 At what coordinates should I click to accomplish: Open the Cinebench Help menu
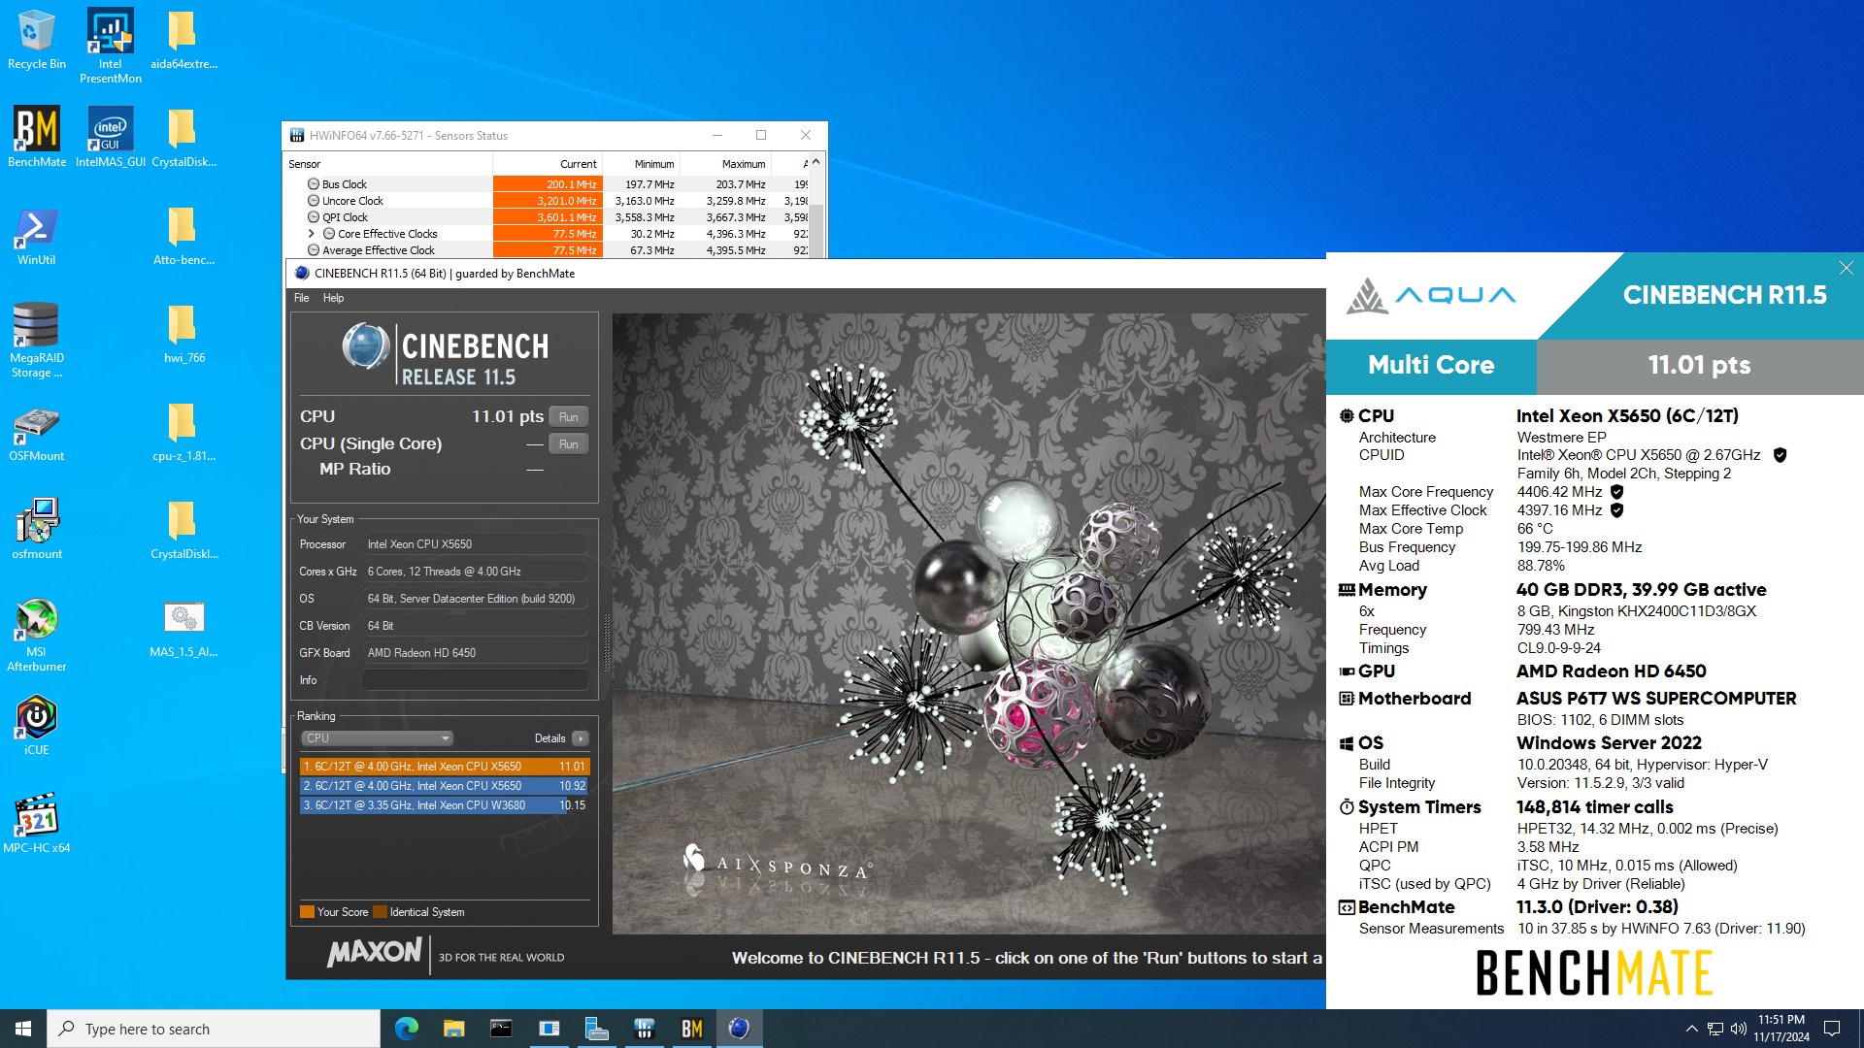333,298
